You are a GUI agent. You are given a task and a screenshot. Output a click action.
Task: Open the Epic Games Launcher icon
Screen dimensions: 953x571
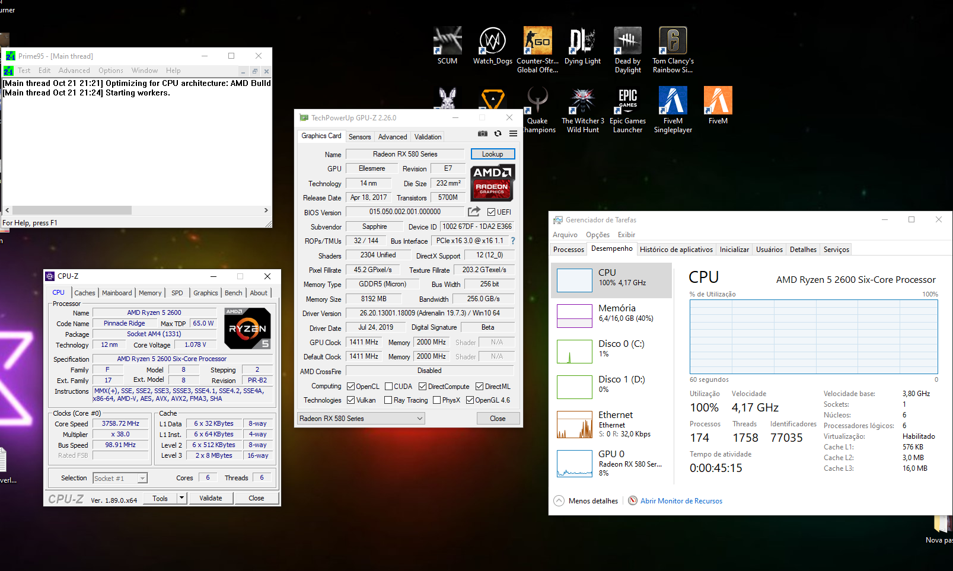pos(627,110)
